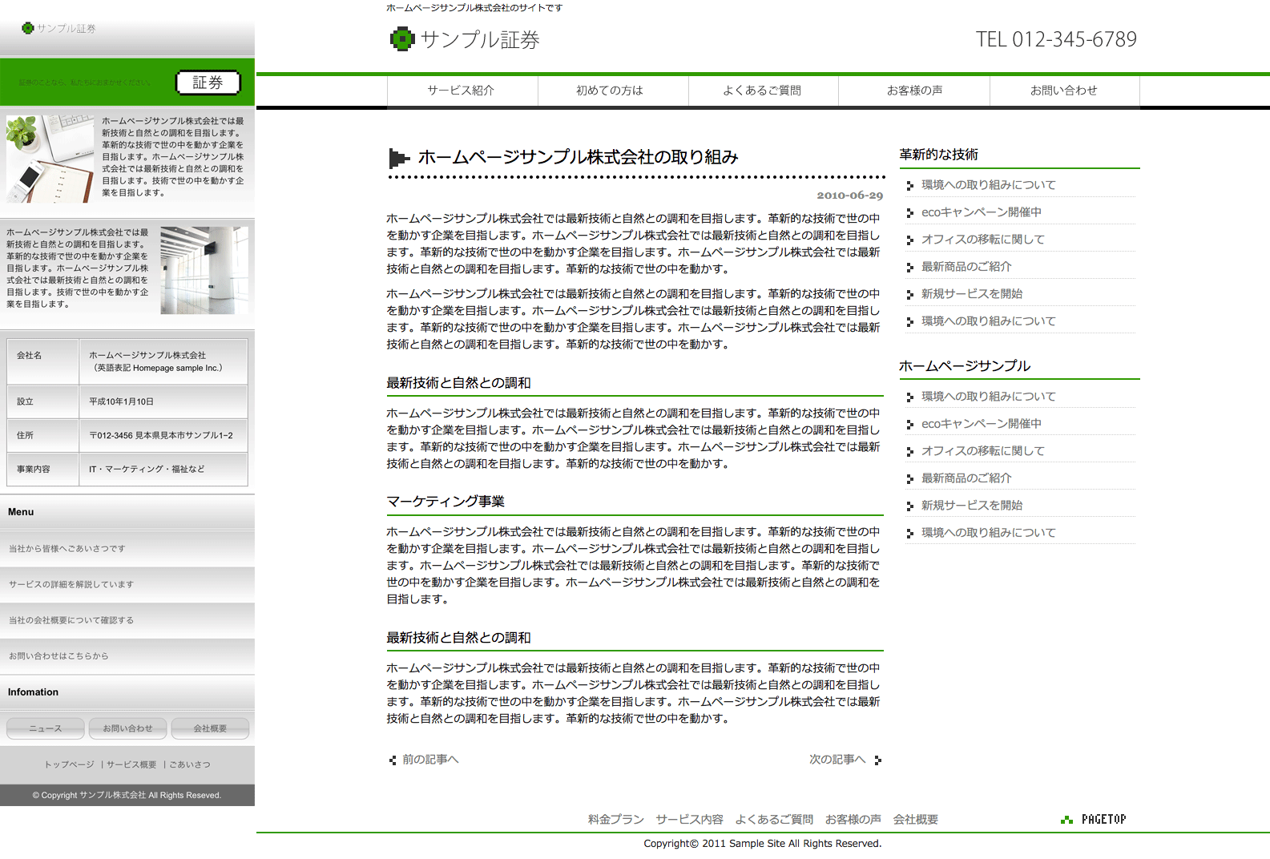Open the よくあるご質問 navigation tab
The image size is (1270, 859).
(x=763, y=91)
